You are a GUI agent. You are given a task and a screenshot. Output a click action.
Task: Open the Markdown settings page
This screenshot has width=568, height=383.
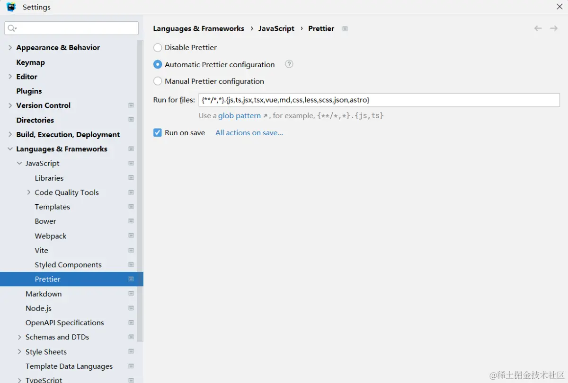pyautogui.click(x=44, y=294)
